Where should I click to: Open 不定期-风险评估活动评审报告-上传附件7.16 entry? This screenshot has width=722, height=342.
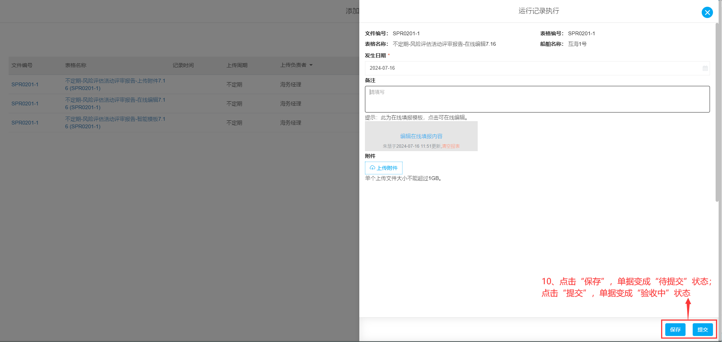click(115, 84)
